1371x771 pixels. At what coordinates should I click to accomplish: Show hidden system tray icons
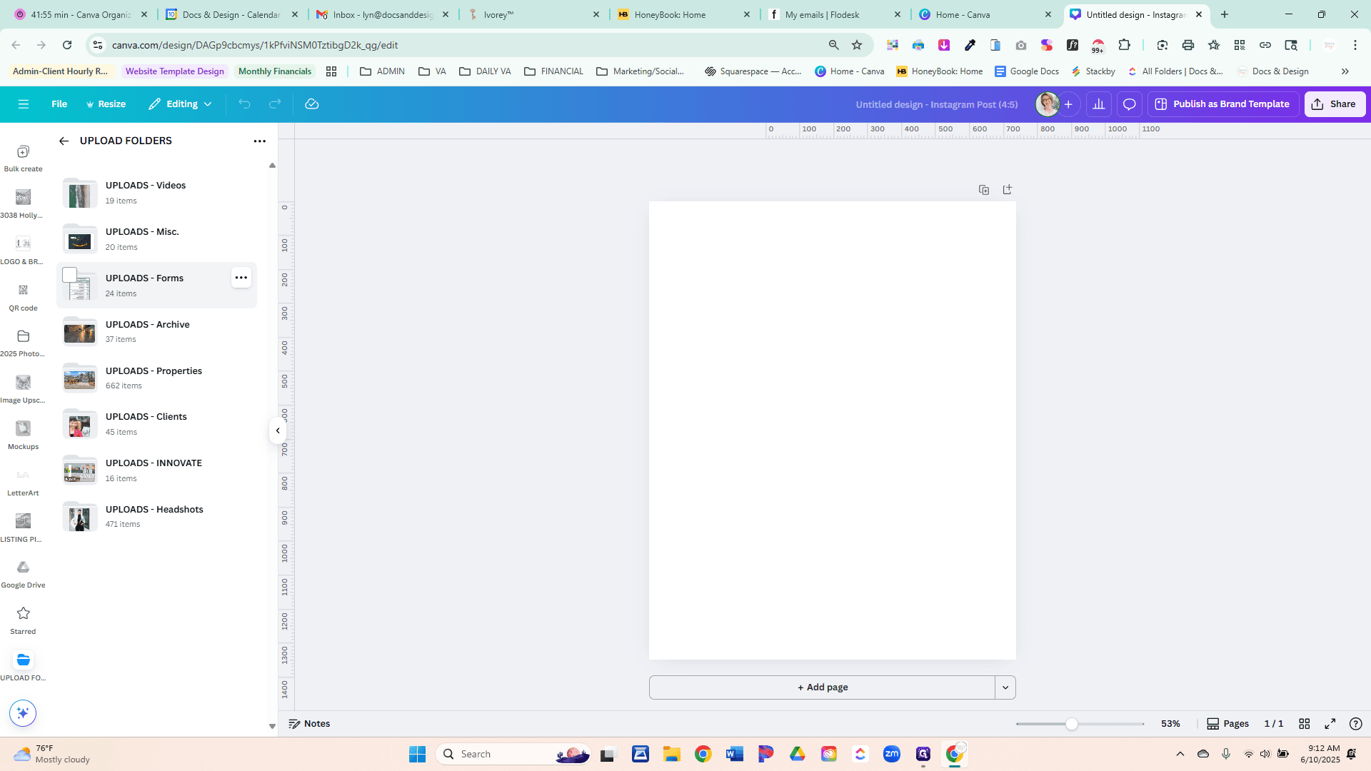pyautogui.click(x=1180, y=754)
